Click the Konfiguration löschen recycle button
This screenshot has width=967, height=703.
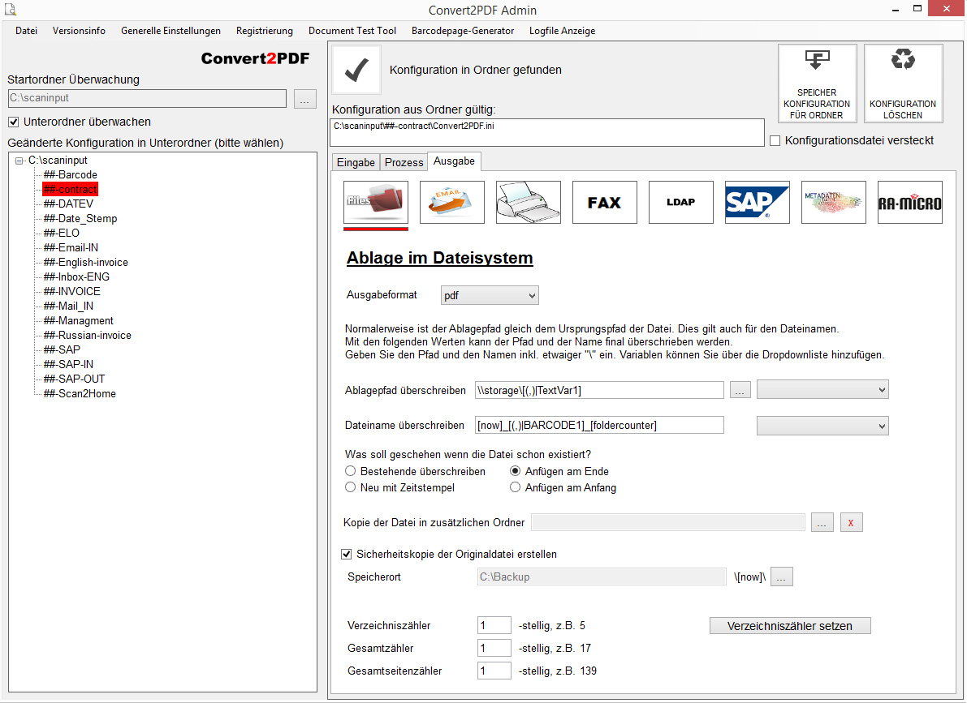(x=903, y=84)
